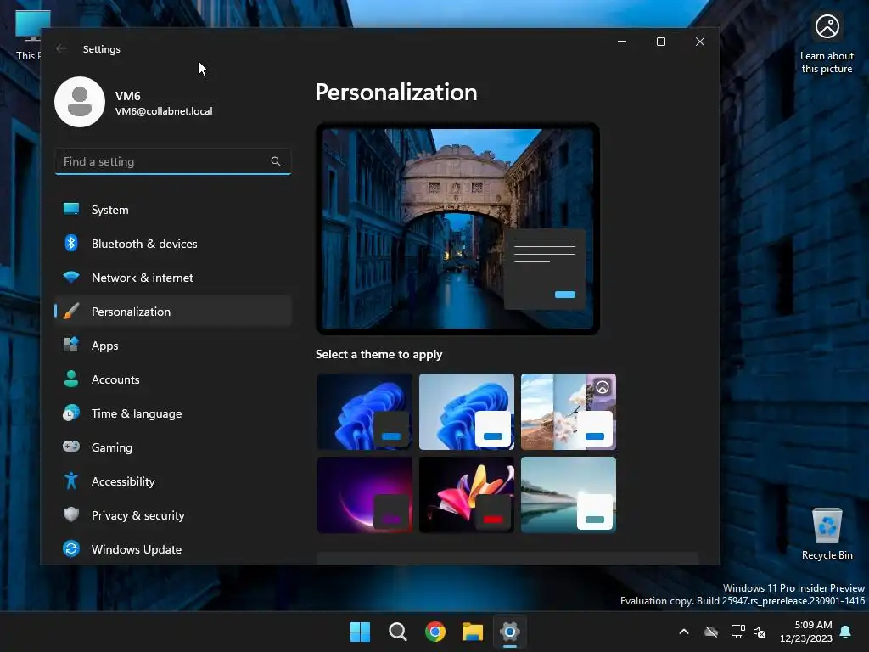
Task: Go to Bluetooth & devices settings
Action: click(173, 244)
